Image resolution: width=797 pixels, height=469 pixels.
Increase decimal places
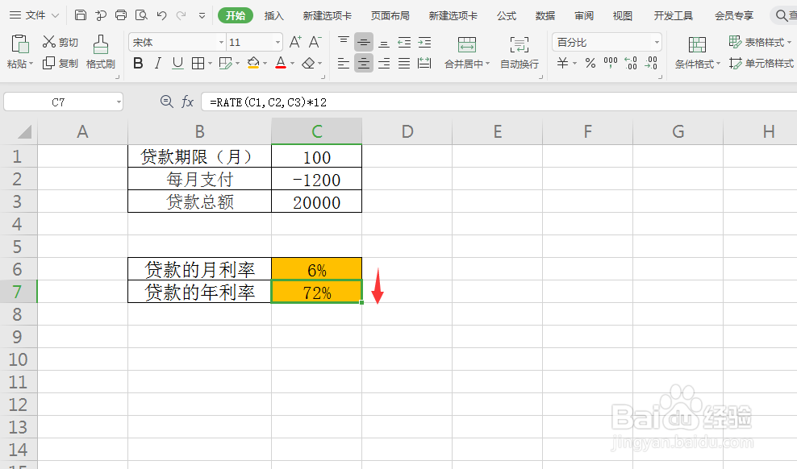pos(631,64)
